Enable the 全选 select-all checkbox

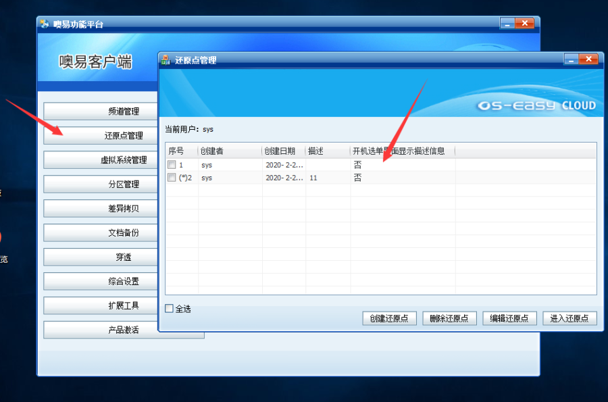170,309
